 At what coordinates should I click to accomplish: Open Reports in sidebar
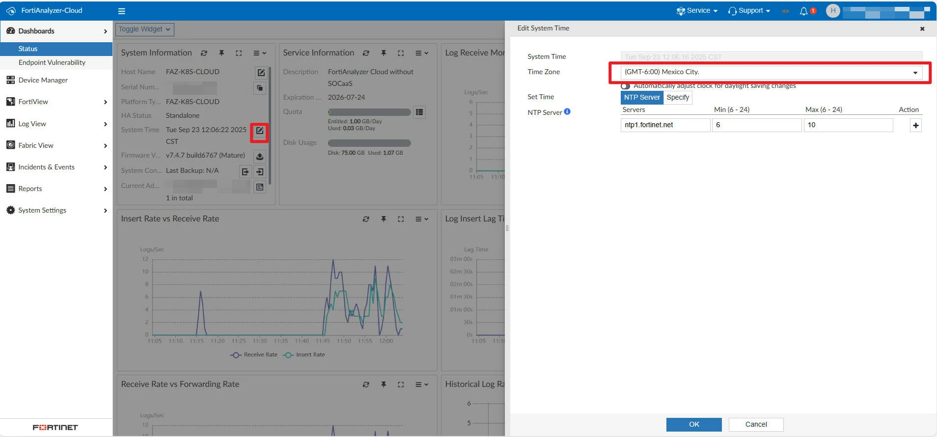click(56, 189)
